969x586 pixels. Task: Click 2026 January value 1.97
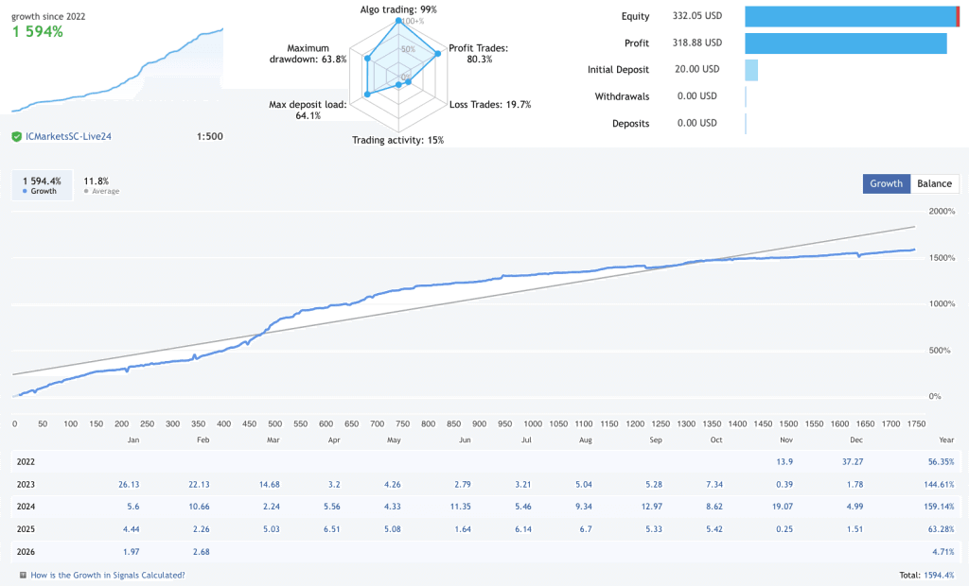point(131,552)
